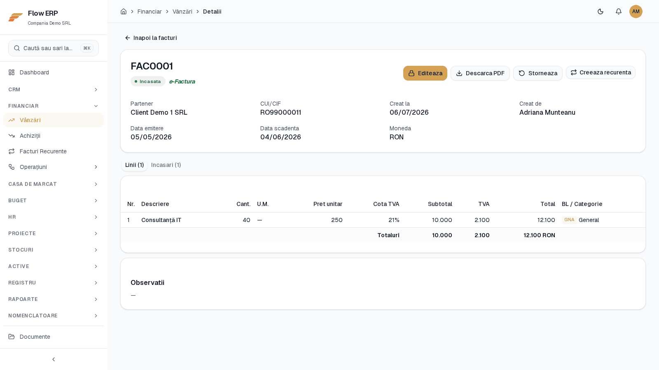Open Documente in the sidebar

tap(54, 337)
